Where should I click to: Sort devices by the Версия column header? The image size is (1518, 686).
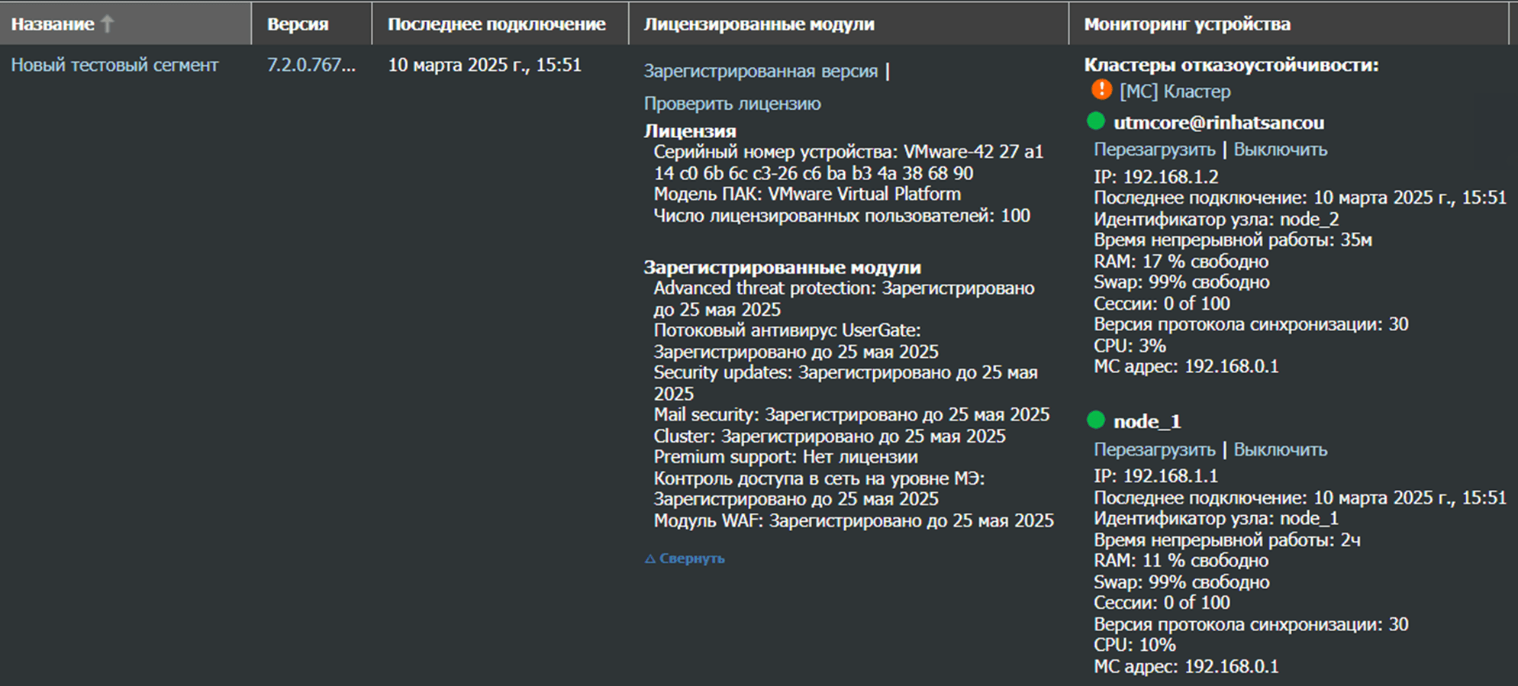[298, 22]
